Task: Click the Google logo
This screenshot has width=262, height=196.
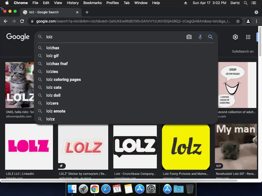Action: (x=18, y=37)
